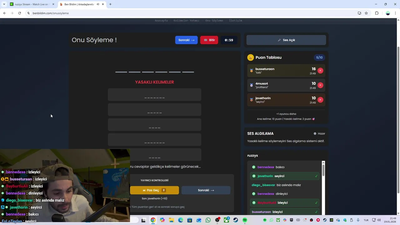400x225 pixels.
Task: Remove busseturaan from the scoreboard
Action: pos(320,71)
